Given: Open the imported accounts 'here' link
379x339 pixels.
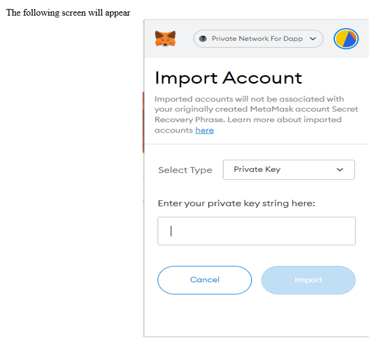Looking at the screenshot, I should pos(205,131).
